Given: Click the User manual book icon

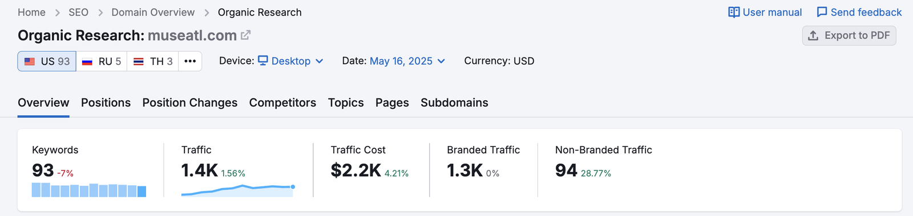Looking at the screenshot, I should point(734,13).
